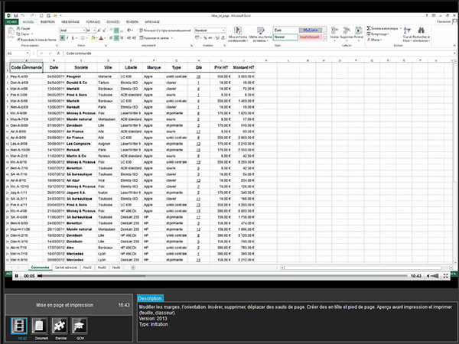Apply percent style format
459x344 pixels.
(x=206, y=38)
